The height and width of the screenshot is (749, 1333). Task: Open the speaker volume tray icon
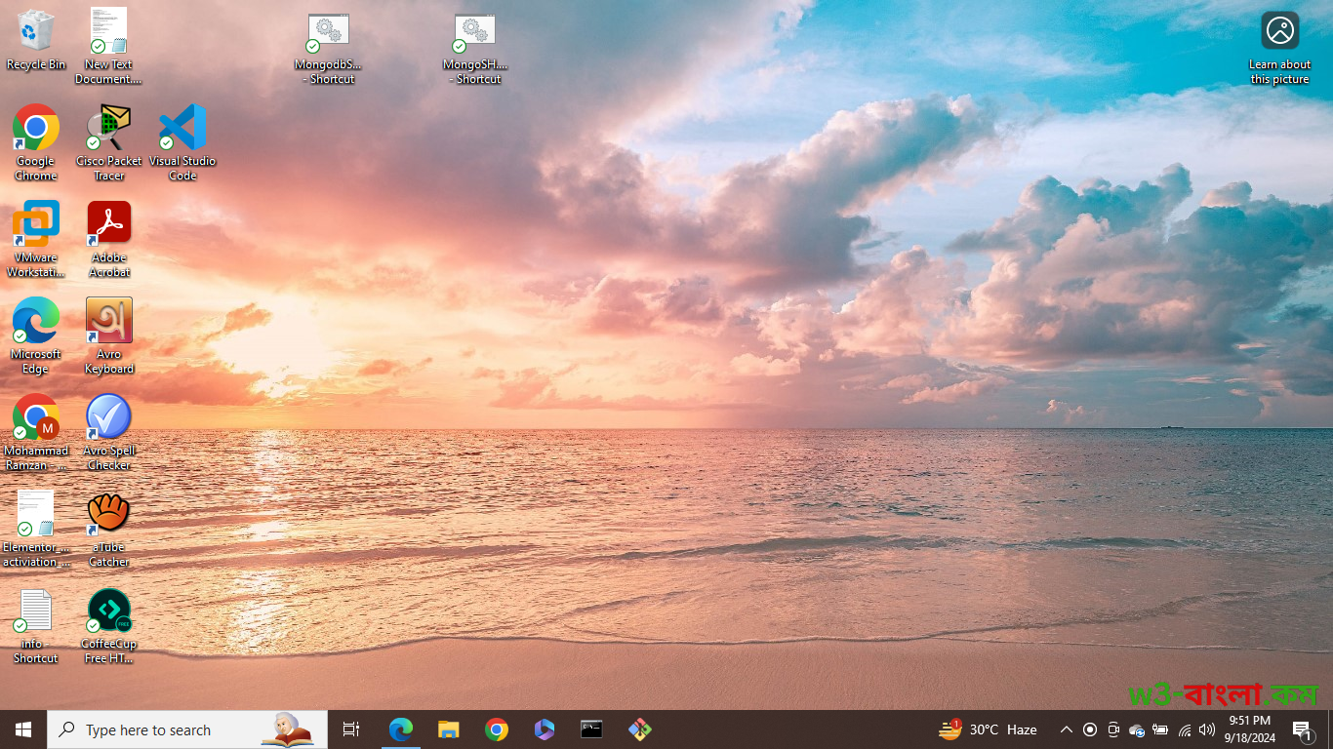pyautogui.click(x=1207, y=729)
